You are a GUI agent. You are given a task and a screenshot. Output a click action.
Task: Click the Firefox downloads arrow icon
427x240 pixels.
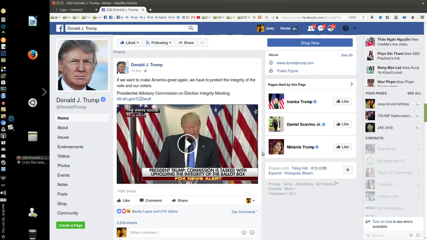click(x=372, y=17)
